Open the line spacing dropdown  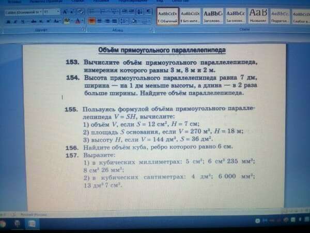pos(124,21)
